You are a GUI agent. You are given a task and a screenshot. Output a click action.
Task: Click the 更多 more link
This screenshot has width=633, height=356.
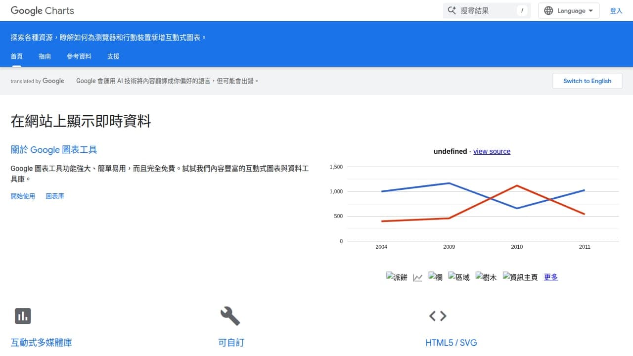pos(551,277)
